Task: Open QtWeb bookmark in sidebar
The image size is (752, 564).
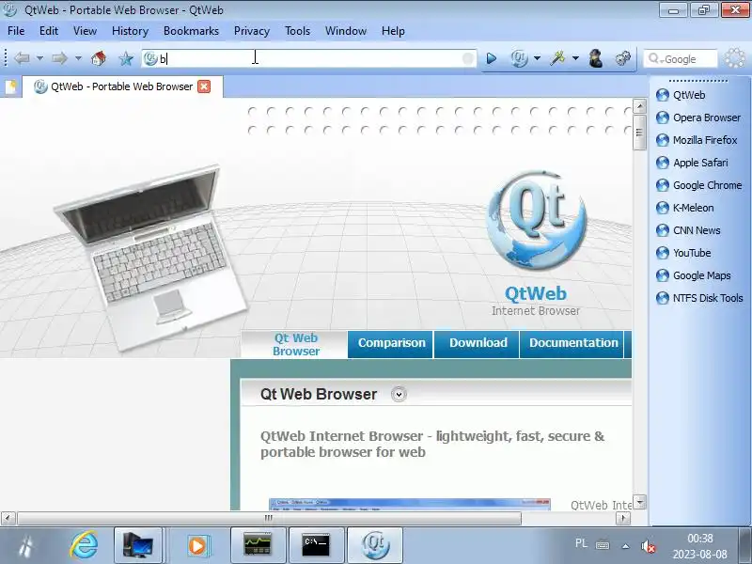Action: (x=681, y=95)
